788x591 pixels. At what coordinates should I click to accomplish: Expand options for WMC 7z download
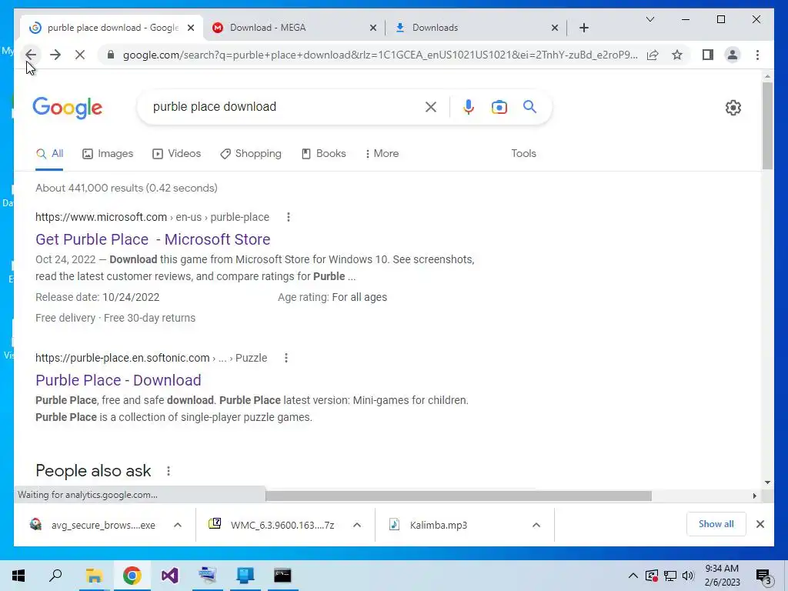357,525
